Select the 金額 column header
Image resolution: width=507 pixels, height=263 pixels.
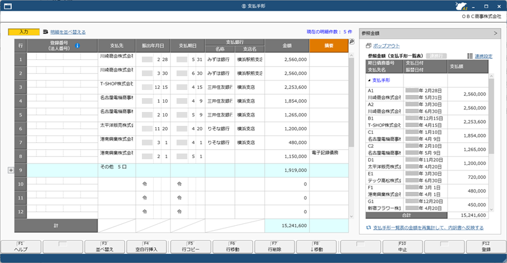(287, 46)
